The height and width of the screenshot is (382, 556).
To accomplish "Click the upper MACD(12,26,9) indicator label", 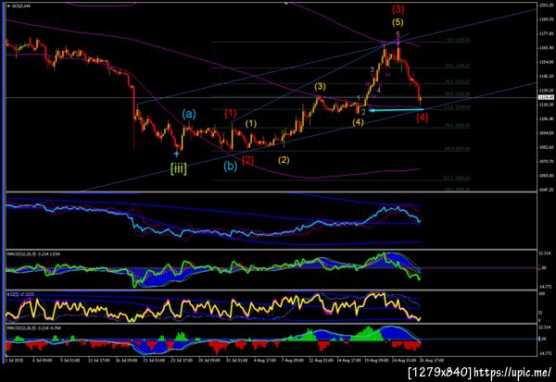I will tap(34, 254).
